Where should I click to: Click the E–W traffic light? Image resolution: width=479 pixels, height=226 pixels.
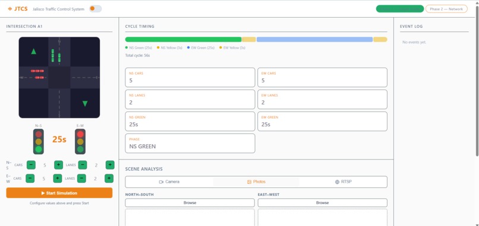click(x=80, y=142)
